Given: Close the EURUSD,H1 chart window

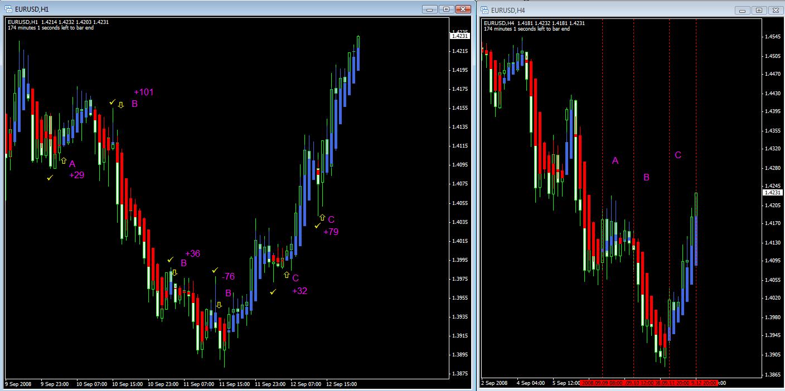Looking at the screenshot, I should 463,9.
